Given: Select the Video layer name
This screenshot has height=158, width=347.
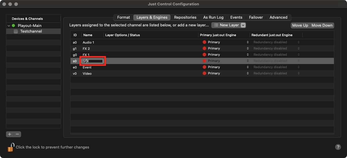Looking at the screenshot, I should click(87, 74).
